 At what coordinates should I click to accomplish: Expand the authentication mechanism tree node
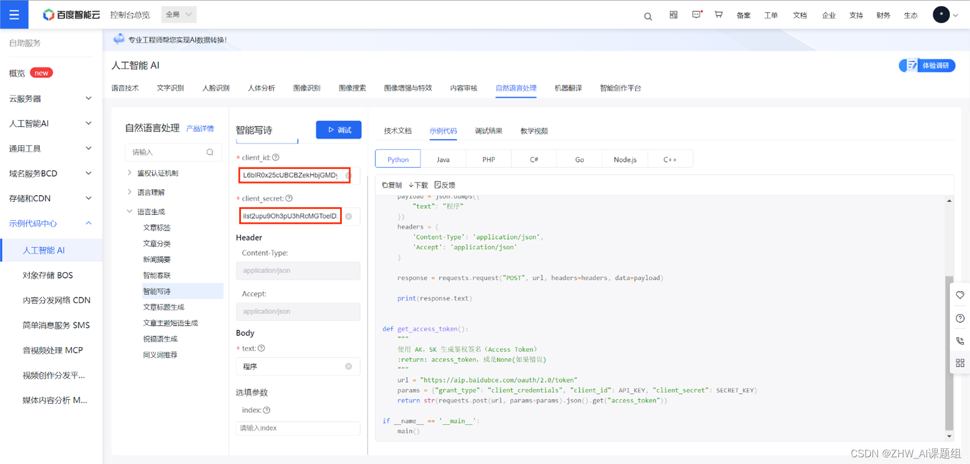click(x=129, y=173)
